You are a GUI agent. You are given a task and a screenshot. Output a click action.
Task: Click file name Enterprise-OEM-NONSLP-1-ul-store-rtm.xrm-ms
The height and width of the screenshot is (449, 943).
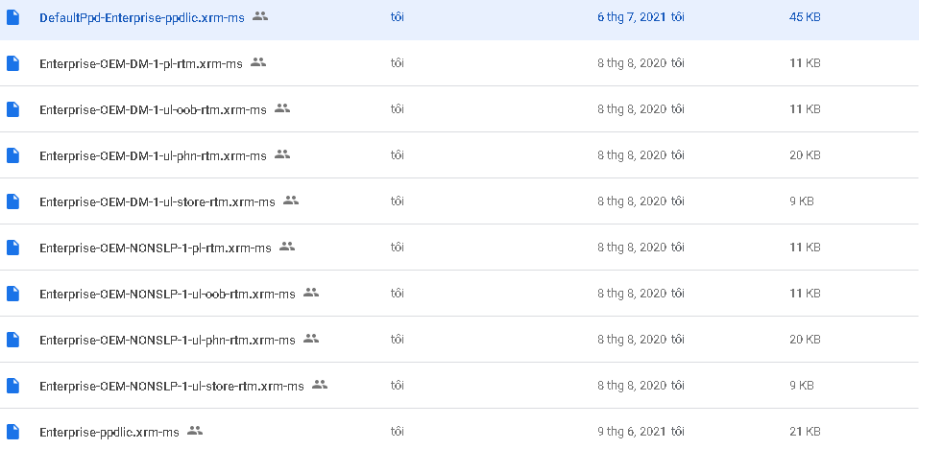pos(171,386)
